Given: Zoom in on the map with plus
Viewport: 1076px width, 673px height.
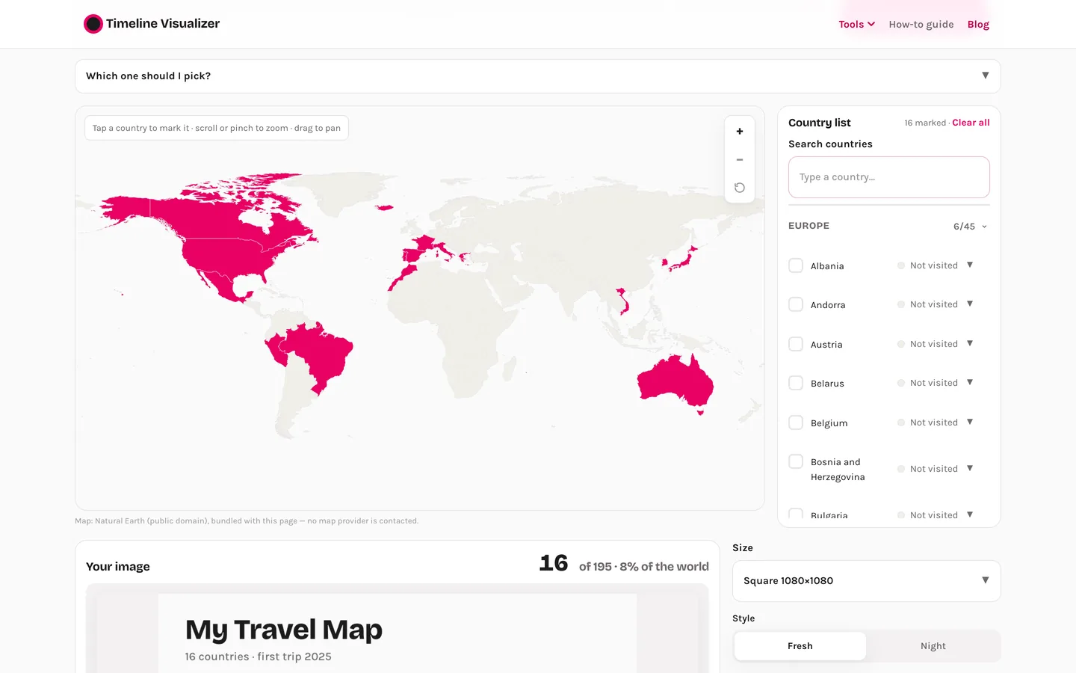Looking at the screenshot, I should coord(740,132).
